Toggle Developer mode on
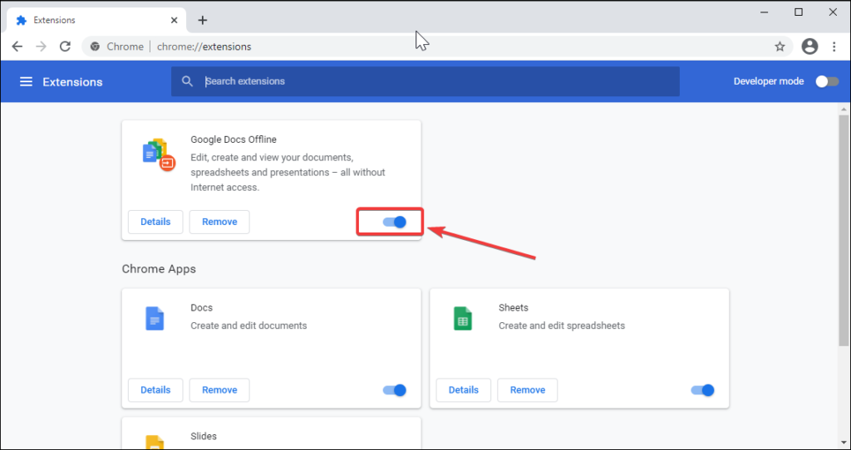Screen dimensions: 851x450 point(827,81)
